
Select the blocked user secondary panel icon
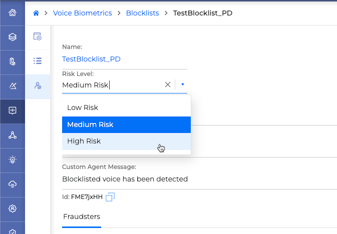tap(38, 86)
